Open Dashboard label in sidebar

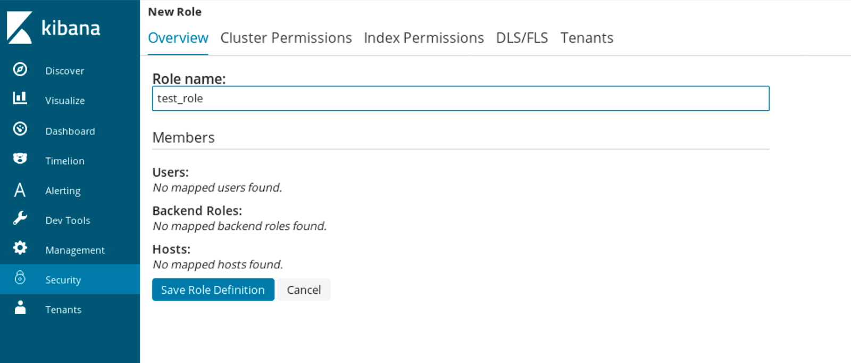click(x=70, y=131)
